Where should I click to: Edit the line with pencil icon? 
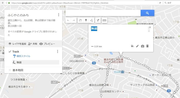pos(137,46)
